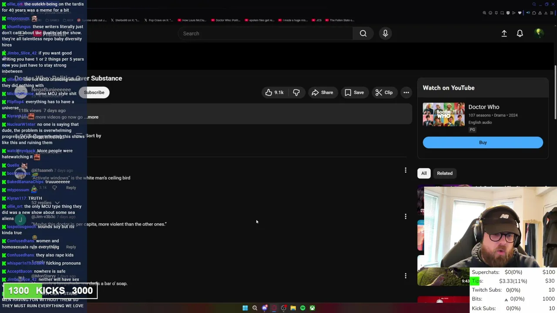Viewport: 557px width, 313px height.
Task: Click the search magnifier button
Action: pos(363,33)
